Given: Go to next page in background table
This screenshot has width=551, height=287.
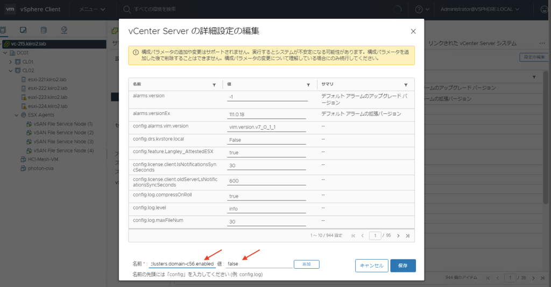Looking at the screenshot, I should (x=533, y=278).
